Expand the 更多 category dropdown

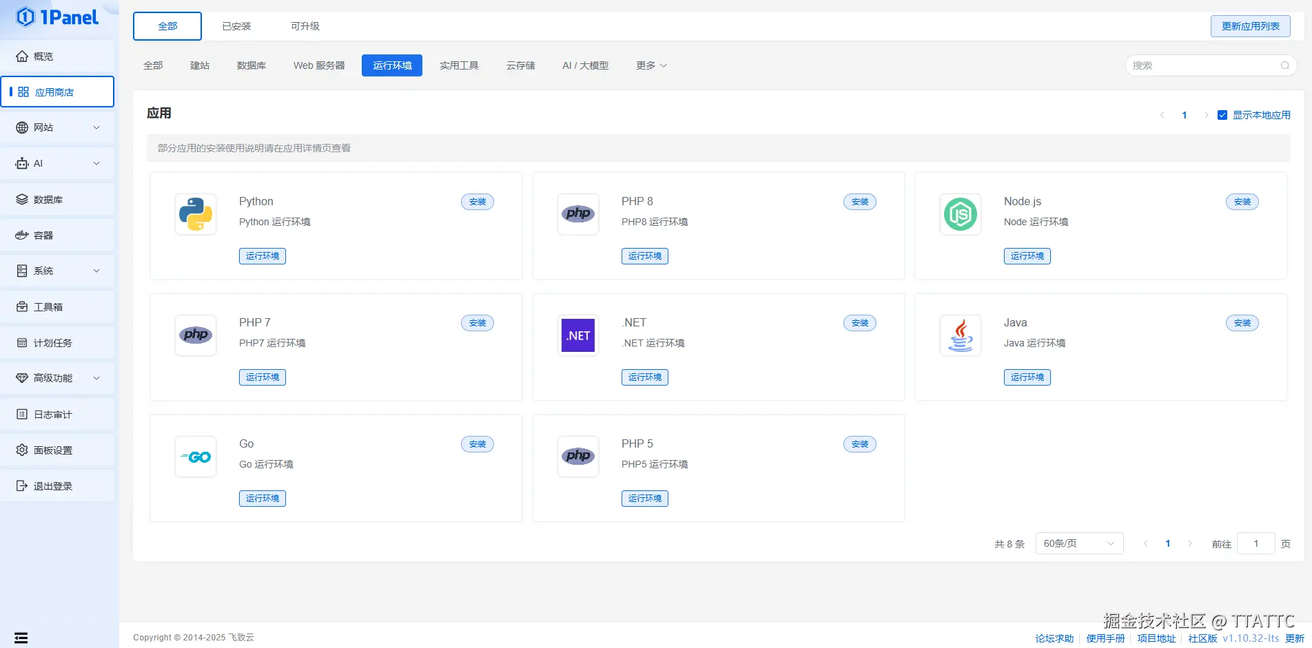pyautogui.click(x=651, y=65)
